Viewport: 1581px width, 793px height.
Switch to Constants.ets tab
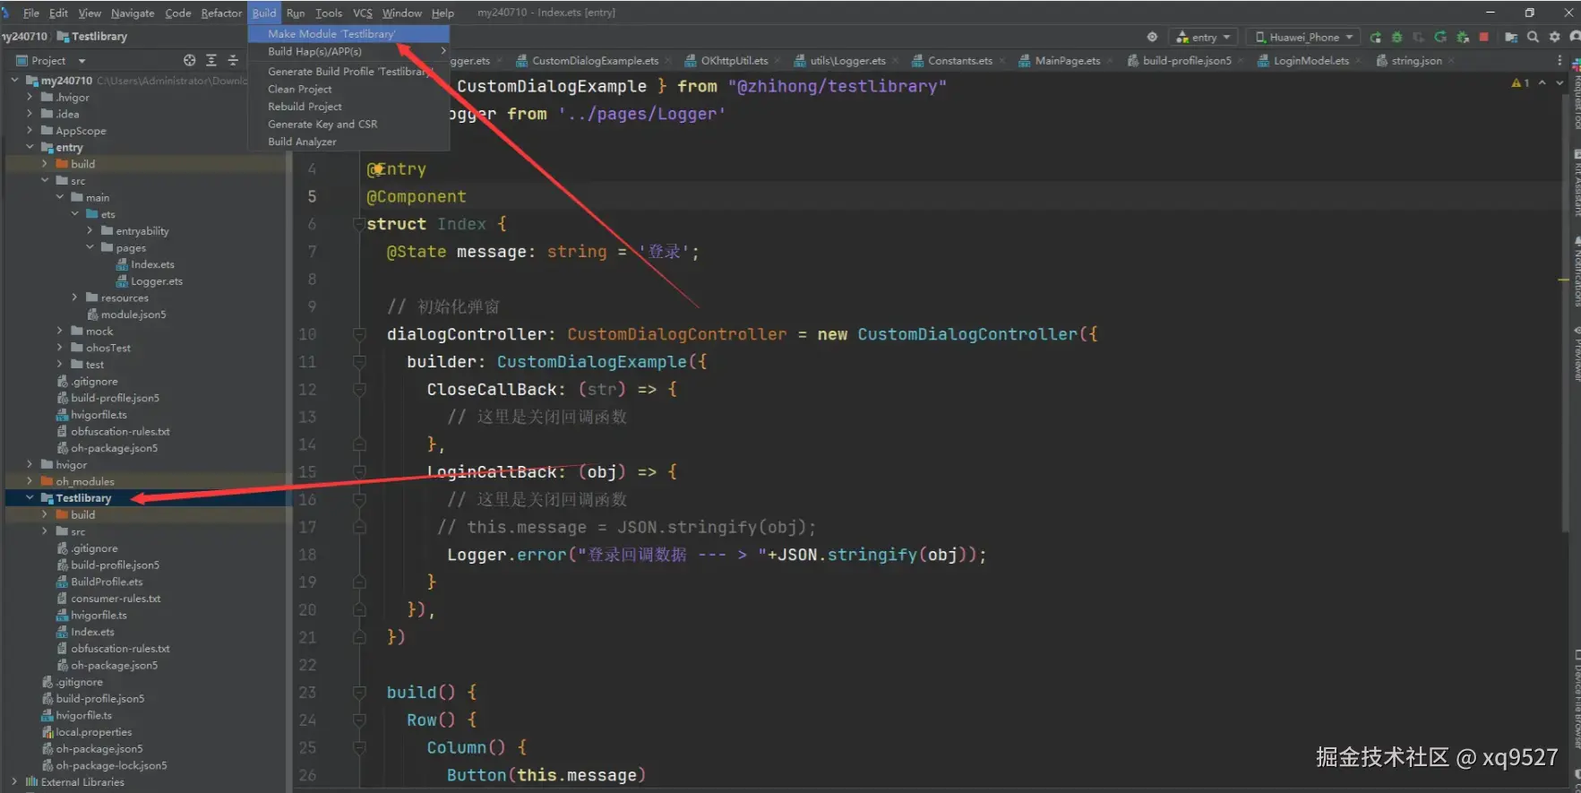(x=959, y=61)
